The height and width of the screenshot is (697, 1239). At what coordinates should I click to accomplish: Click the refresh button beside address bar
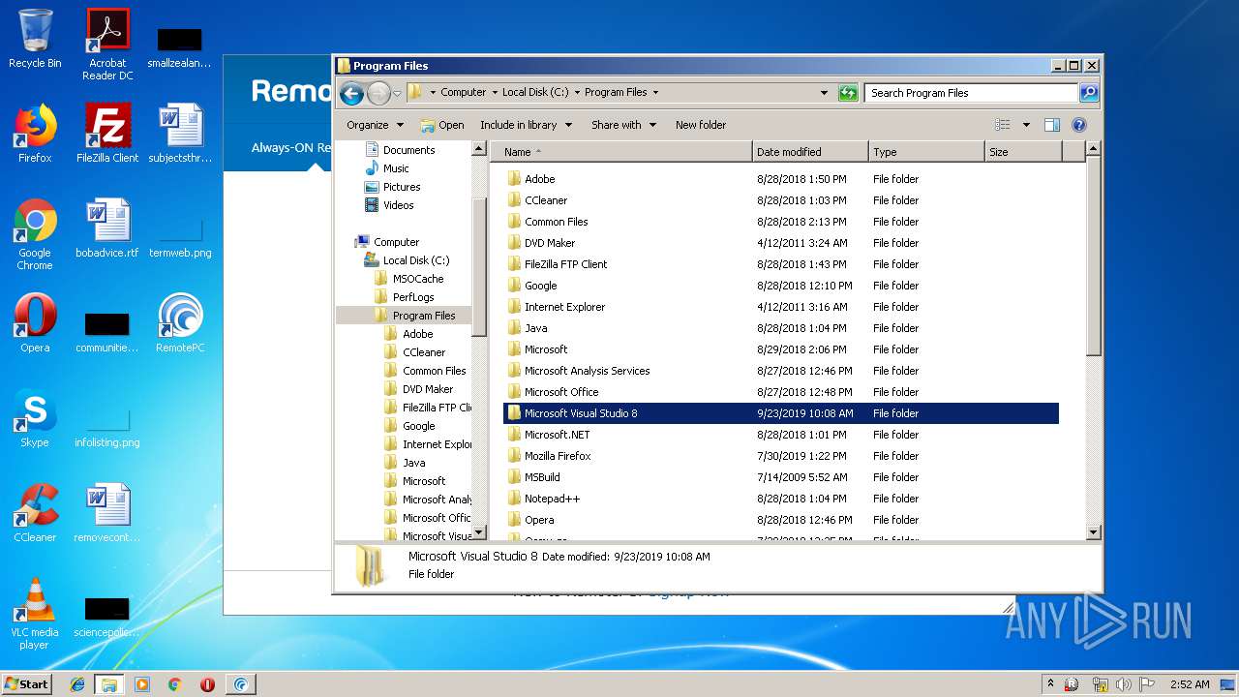[x=848, y=93]
